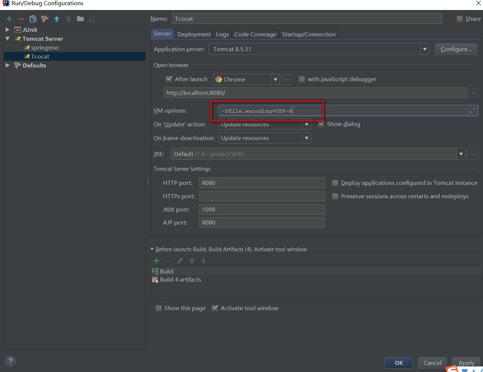Screen dimensions: 483x372
Task: Toggle After launch checkbox
Action: (x=169, y=79)
